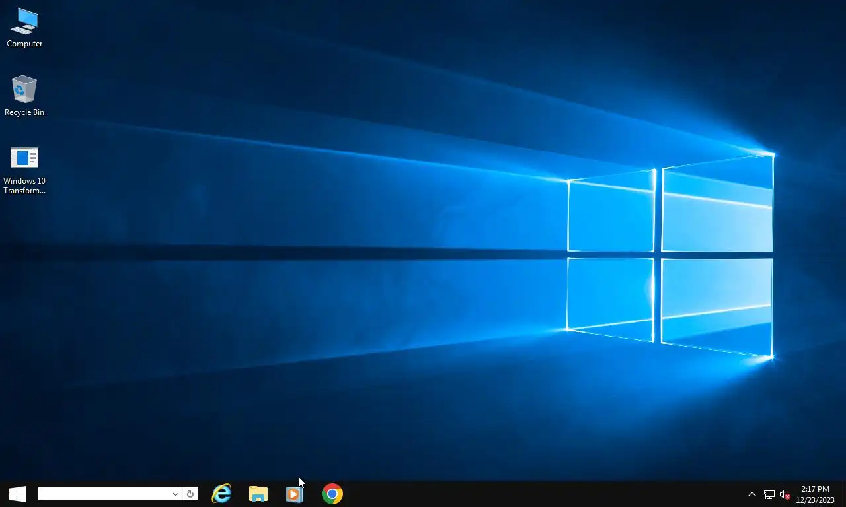The image size is (846, 507).
Task: Open Google Chrome from the taskbar
Action: 332,494
